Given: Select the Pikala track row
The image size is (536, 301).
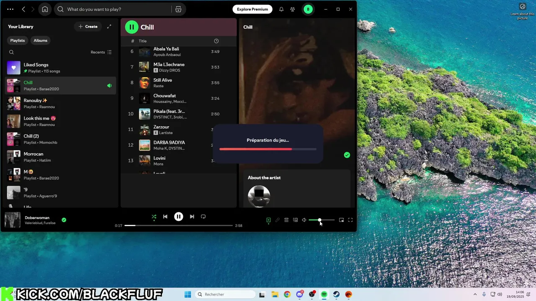Looking at the screenshot, I should click(x=179, y=114).
